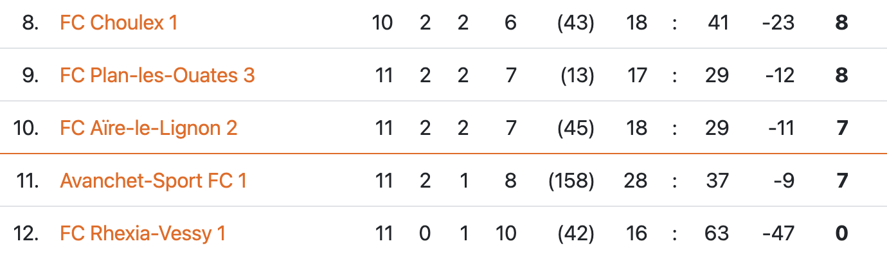Click the 28 goals scored for Avanchet-Sport
The image size is (887, 257).
pyautogui.click(x=636, y=181)
